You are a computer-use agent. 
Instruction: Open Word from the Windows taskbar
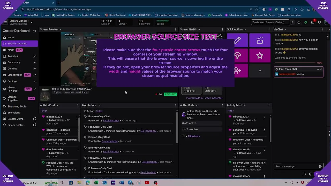[x=121, y=183]
